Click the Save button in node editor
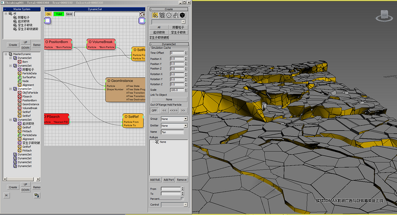 click(69, 14)
